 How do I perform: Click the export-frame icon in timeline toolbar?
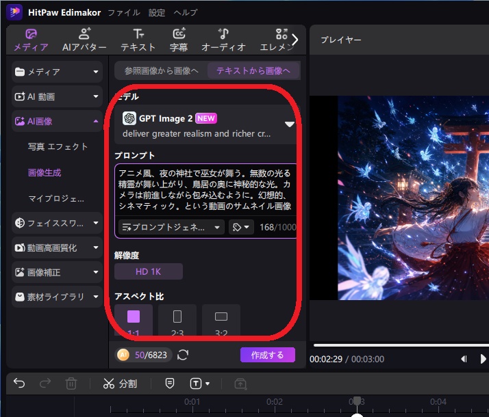point(240,384)
